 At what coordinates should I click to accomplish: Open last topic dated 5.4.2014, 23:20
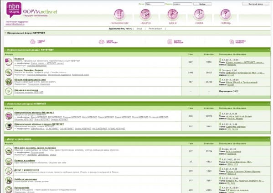click(x=242, y=82)
